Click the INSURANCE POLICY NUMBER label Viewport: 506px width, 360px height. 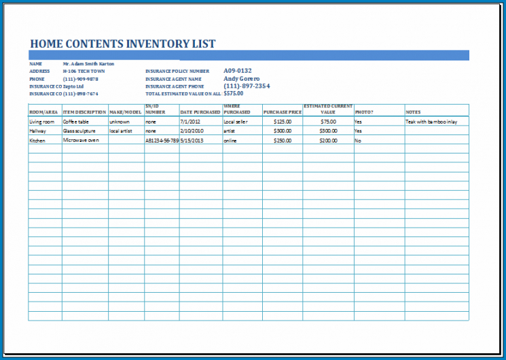(x=177, y=71)
